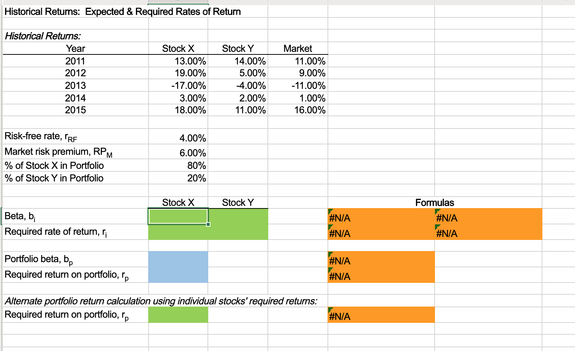Select the green Beta input cell under Stock X
Image resolution: width=575 pixels, height=351 pixels.
tap(178, 216)
